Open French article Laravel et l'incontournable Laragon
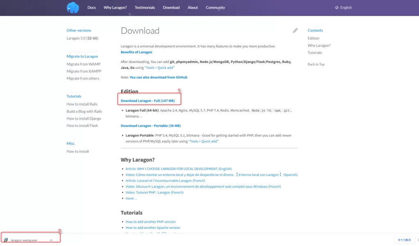419x246 pixels. click(165, 181)
